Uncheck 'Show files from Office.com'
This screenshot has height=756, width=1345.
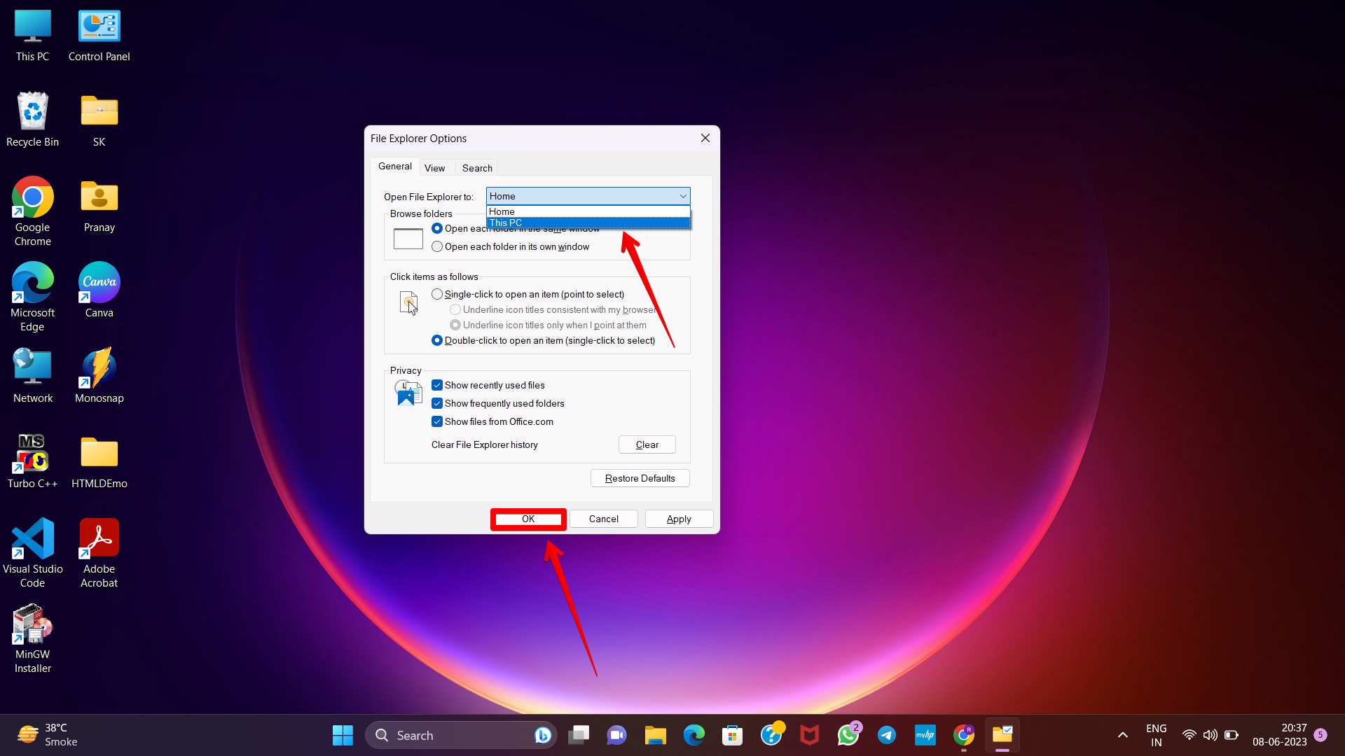point(438,421)
